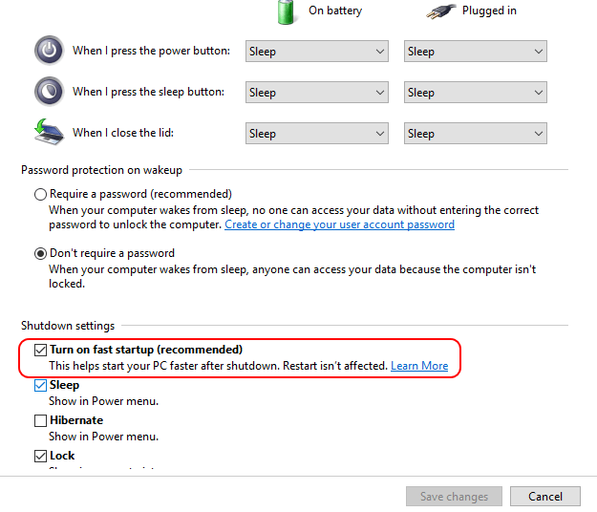597x512 pixels.
Task: Click the Learn More link
Action: (418, 366)
